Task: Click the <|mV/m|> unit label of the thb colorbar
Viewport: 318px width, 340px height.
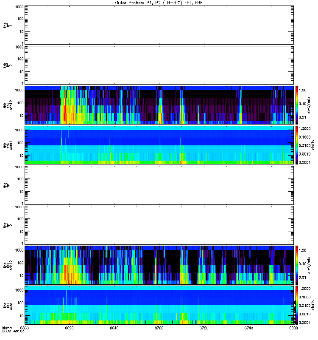Action: coord(309,105)
